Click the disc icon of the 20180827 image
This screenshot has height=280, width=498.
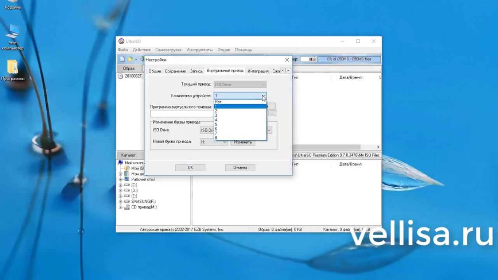120,76
